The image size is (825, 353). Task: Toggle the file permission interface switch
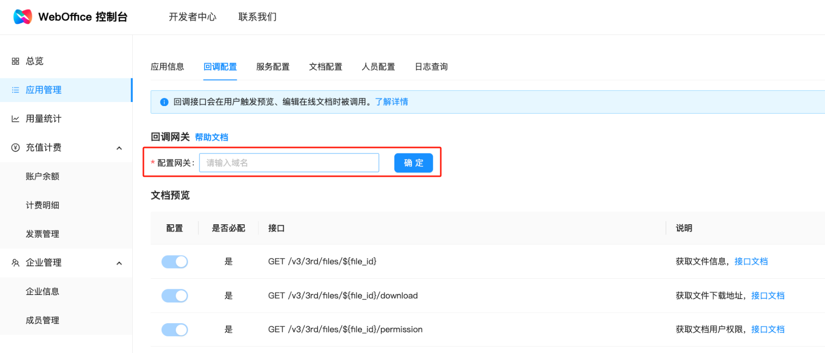pos(175,330)
